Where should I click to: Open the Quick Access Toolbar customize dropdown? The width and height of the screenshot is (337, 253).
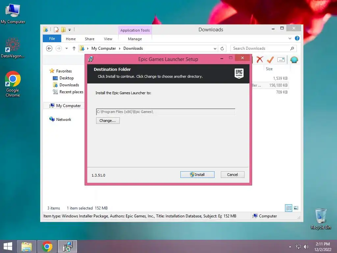[70, 30]
